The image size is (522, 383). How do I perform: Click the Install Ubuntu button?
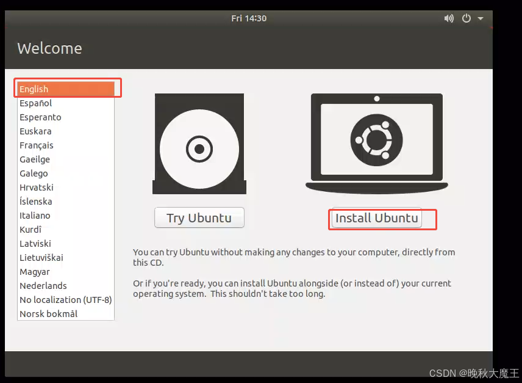376,217
